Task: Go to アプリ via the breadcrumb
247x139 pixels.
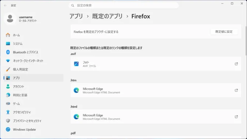Action: 76,16
